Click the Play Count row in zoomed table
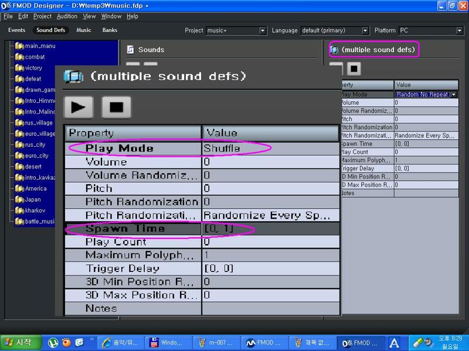Image resolution: width=469 pixels, height=351 pixels. point(202,242)
